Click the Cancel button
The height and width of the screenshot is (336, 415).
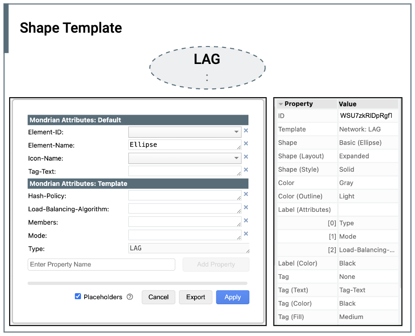(x=158, y=297)
